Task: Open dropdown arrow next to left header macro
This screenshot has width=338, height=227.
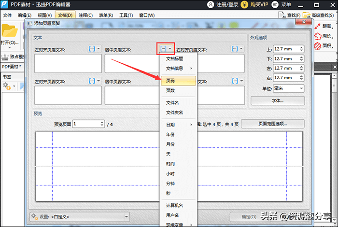Action: (x=99, y=49)
